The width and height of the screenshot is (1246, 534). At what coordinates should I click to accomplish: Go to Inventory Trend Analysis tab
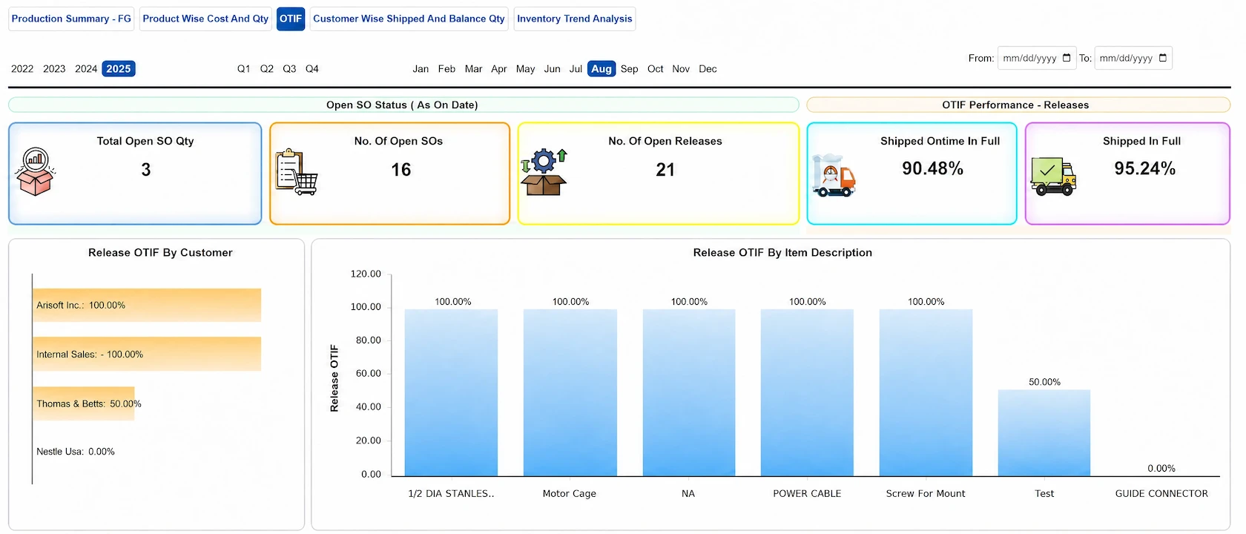click(575, 19)
